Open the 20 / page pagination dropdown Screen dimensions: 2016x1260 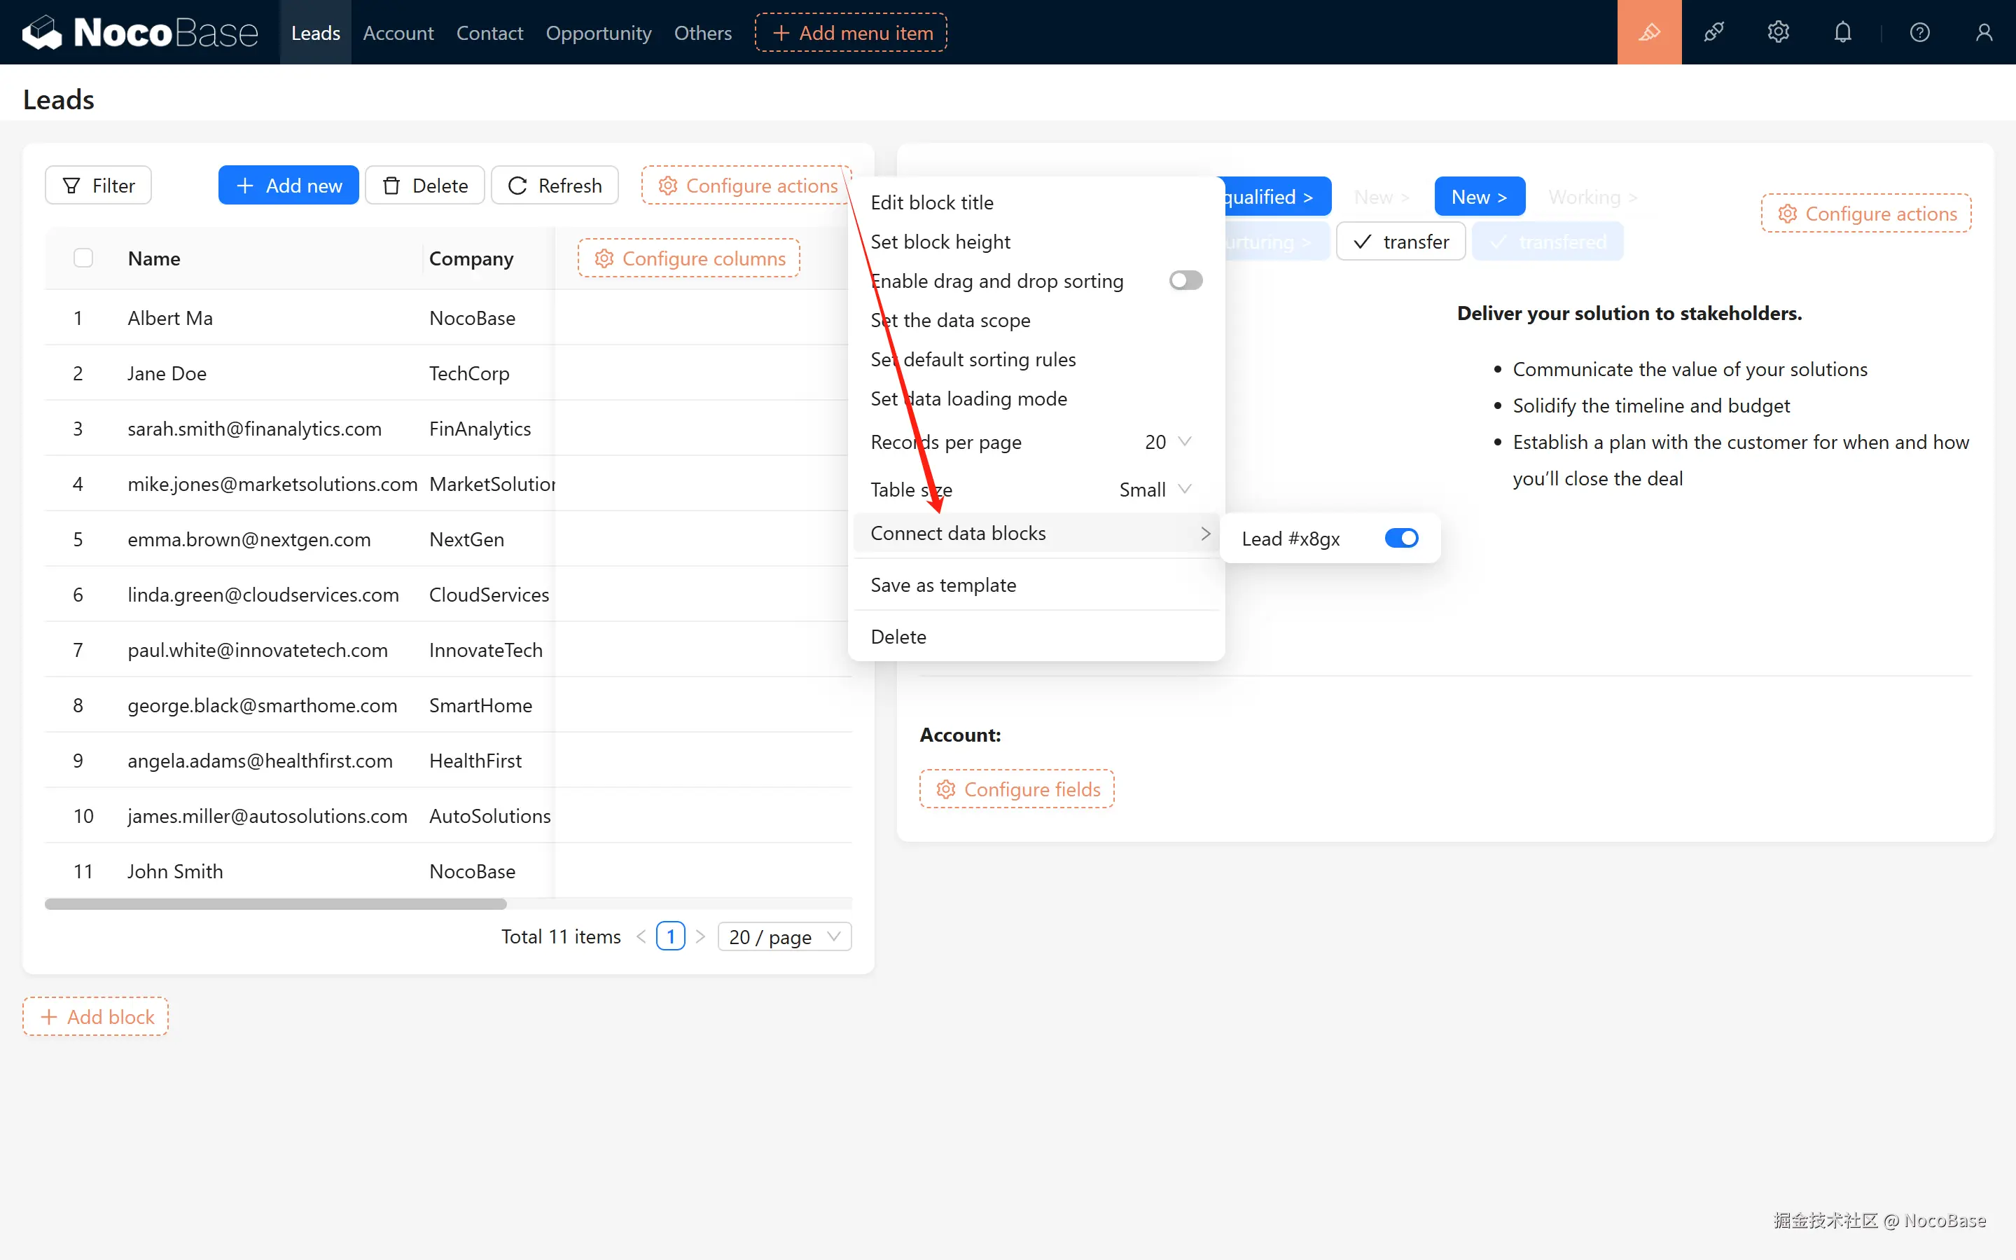(784, 936)
